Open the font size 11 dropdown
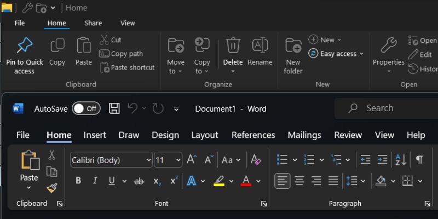The width and height of the screenshot is (438, 219). [x=178, y=160]
